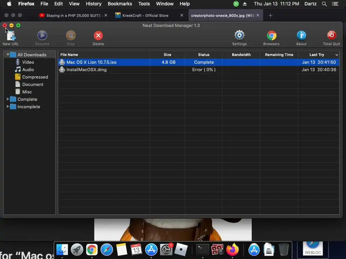Open the Window menu
This screenshot has width=346, height=259.
[165, 4]
